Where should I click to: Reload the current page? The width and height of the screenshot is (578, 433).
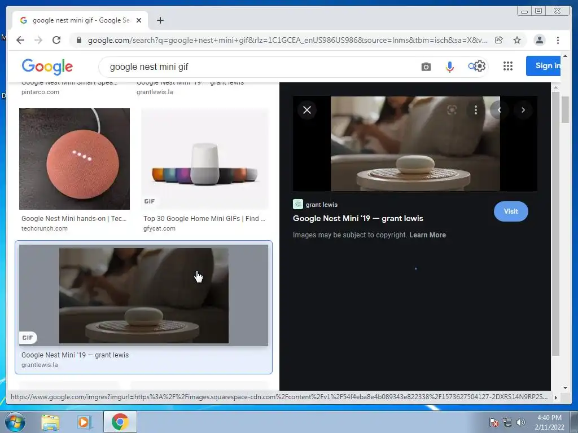coord(56,40)
